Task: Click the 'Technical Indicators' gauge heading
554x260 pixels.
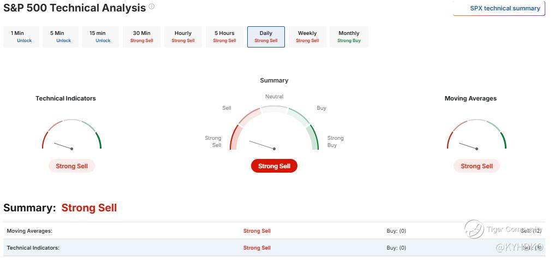Action: [65, 98]
